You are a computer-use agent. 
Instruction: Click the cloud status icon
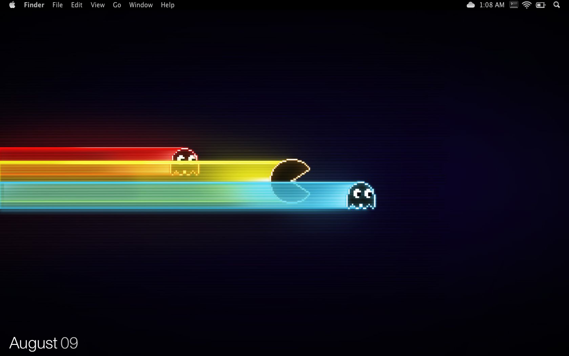471,5
